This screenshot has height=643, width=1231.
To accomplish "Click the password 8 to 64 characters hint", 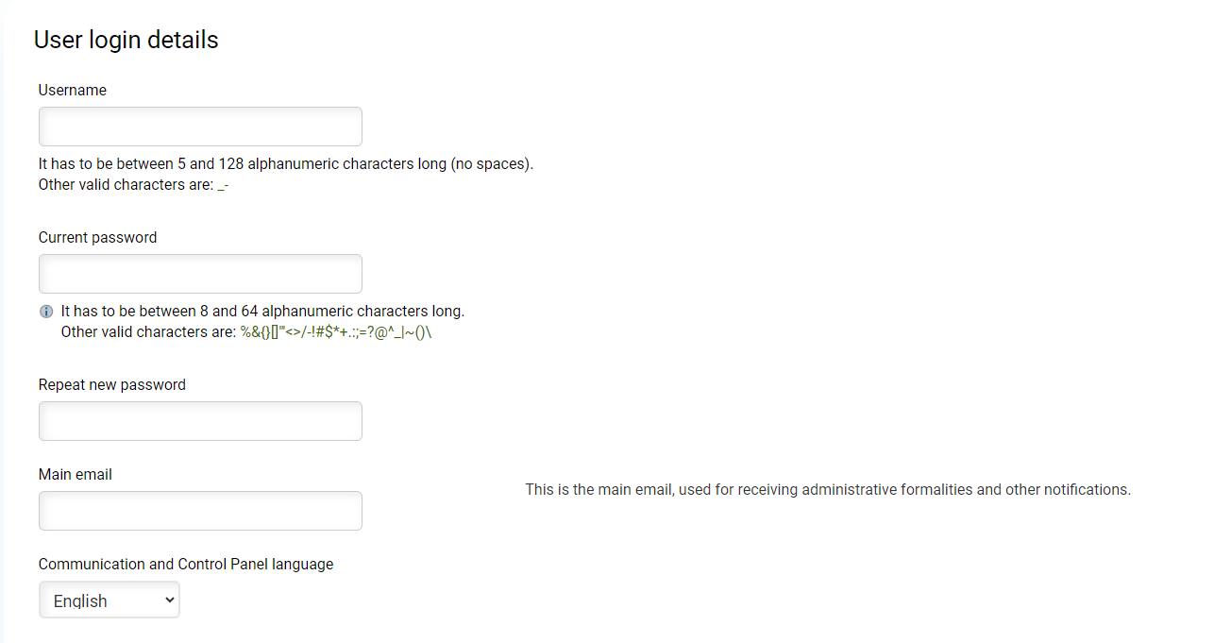I will pos(262,312).
